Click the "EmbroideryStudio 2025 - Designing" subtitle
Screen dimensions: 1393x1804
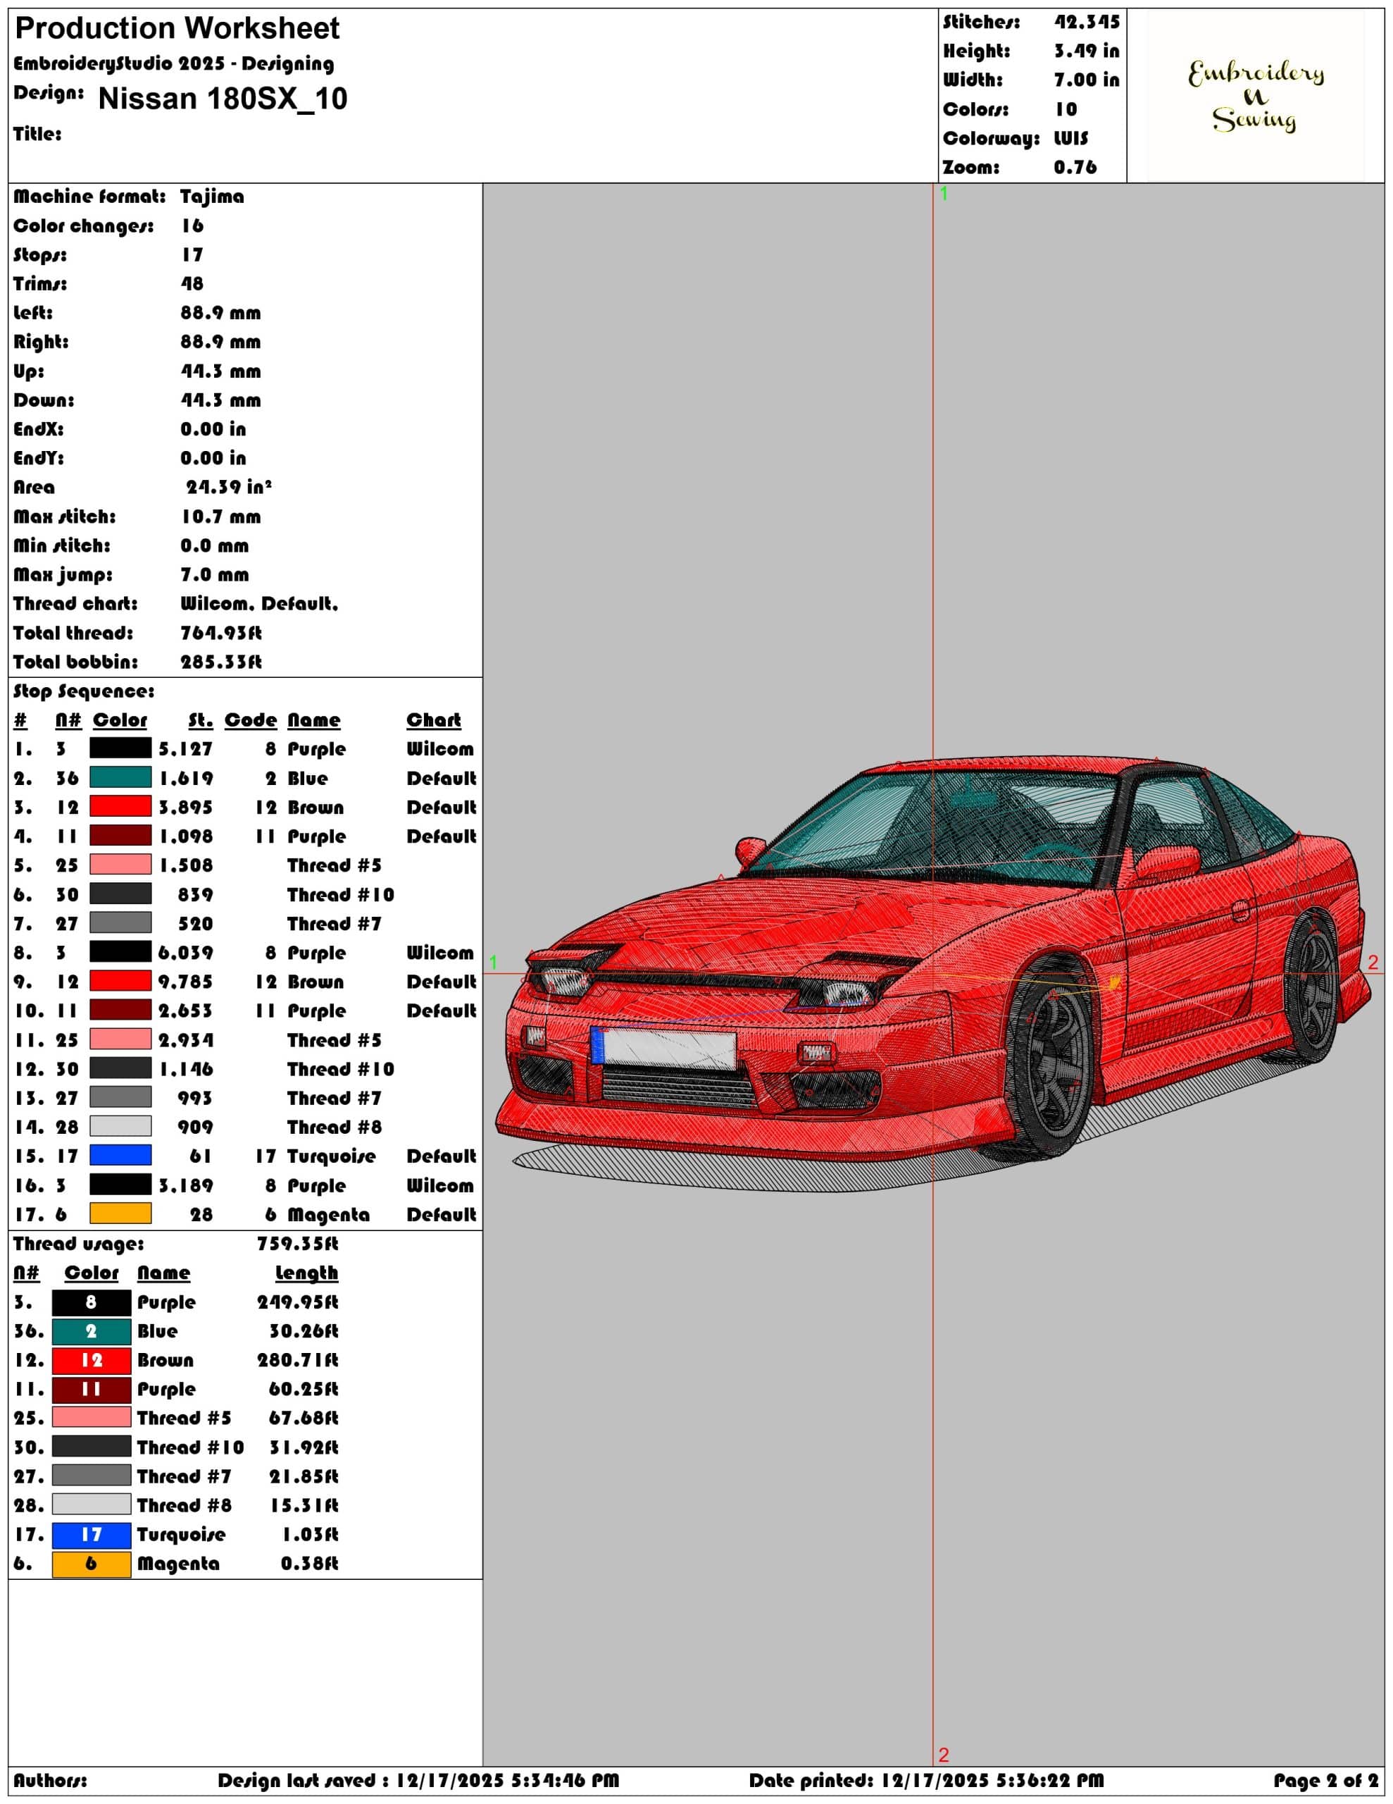(x=173, y=63)
